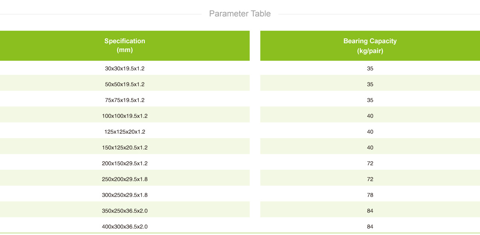480x235 pixels.
Task: Click the 350x250x36.5x2.0 specification entry
Action: point(125,211)
